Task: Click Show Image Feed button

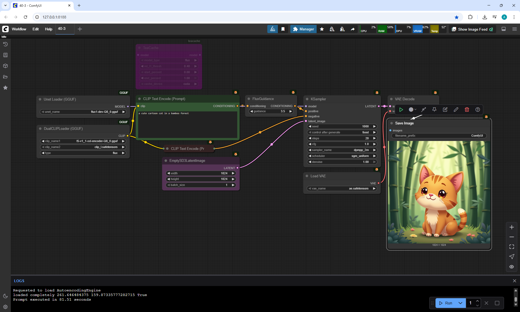Action: click(472, 29)
